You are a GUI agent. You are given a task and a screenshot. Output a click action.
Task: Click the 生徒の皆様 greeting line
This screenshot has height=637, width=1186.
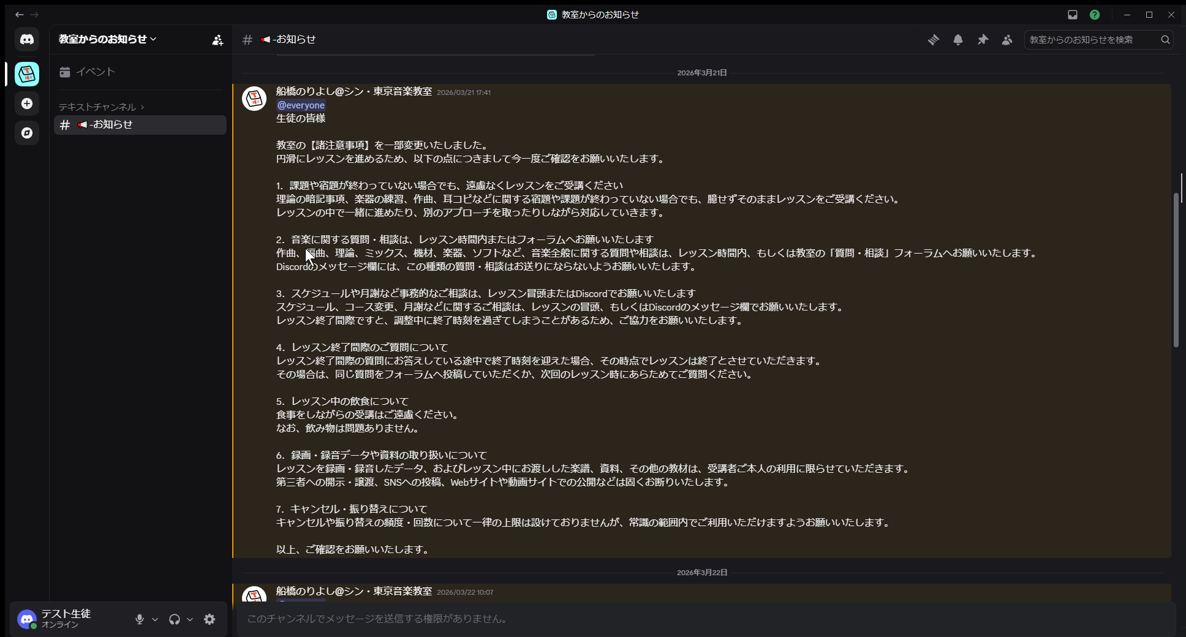301,118
